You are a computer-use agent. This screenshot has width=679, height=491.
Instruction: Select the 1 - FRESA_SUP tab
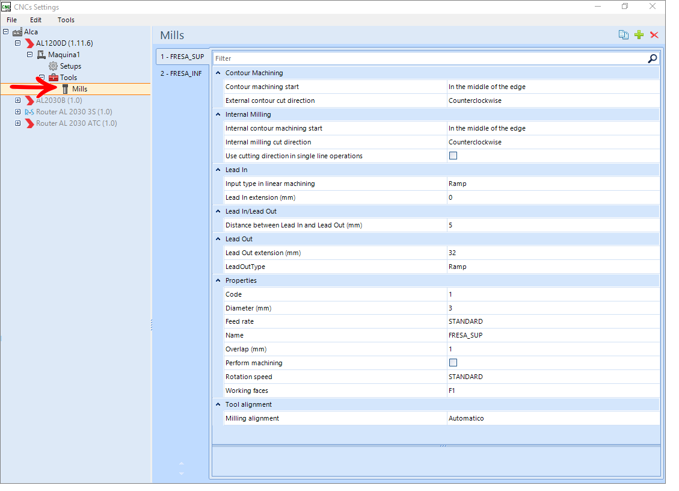pos(182,57)
